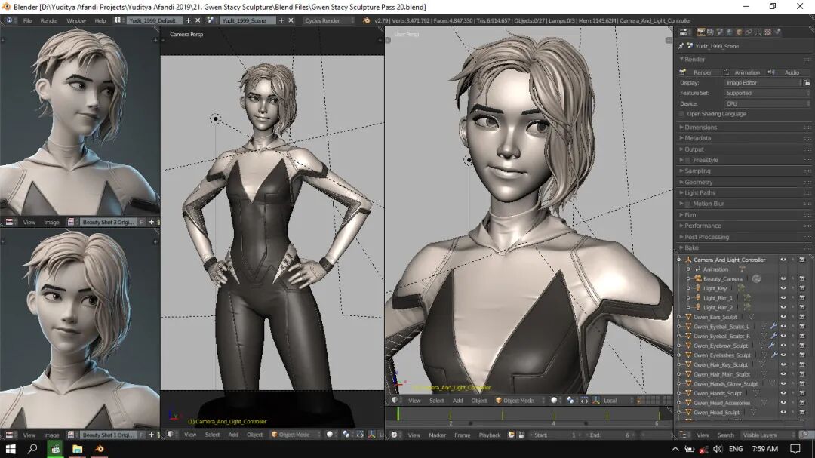Image resolution: width=815 pixels, height=458 pixels.
Task: Open the Constraints properties tab icon
Action: click(x=749, y=32)
